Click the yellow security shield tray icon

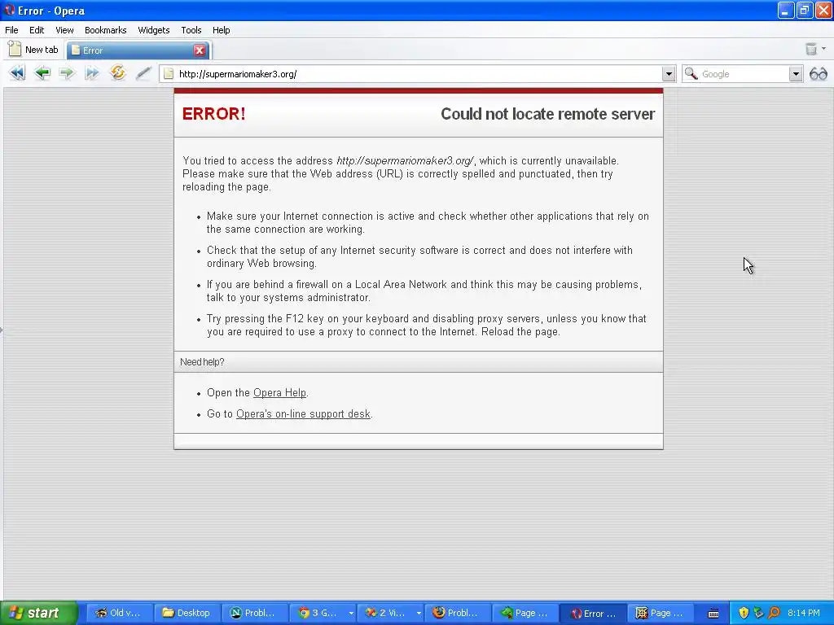pyautogui.click(x=744, y=613)
